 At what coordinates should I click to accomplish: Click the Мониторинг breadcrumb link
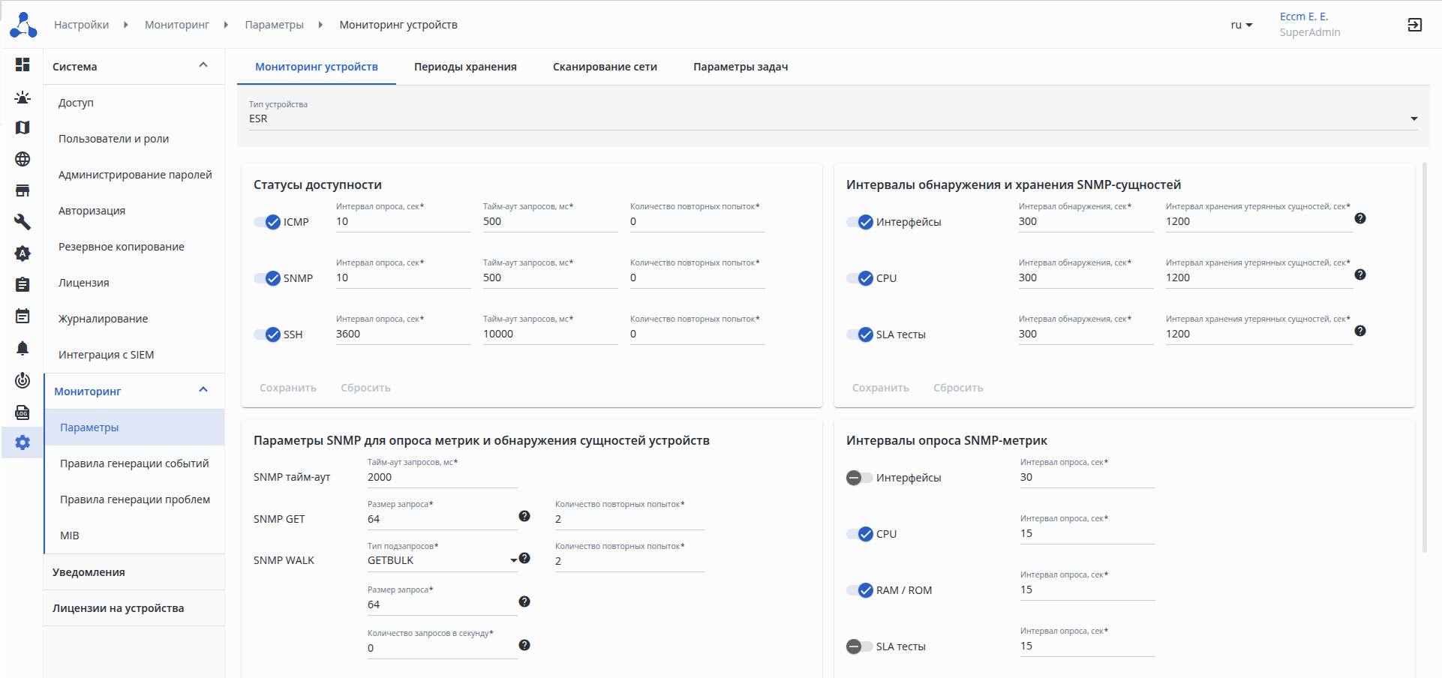coord(177,25)
